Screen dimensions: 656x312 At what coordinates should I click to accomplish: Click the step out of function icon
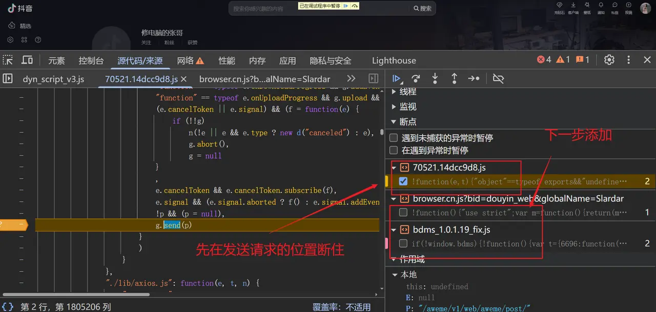[x=454, y=78]
